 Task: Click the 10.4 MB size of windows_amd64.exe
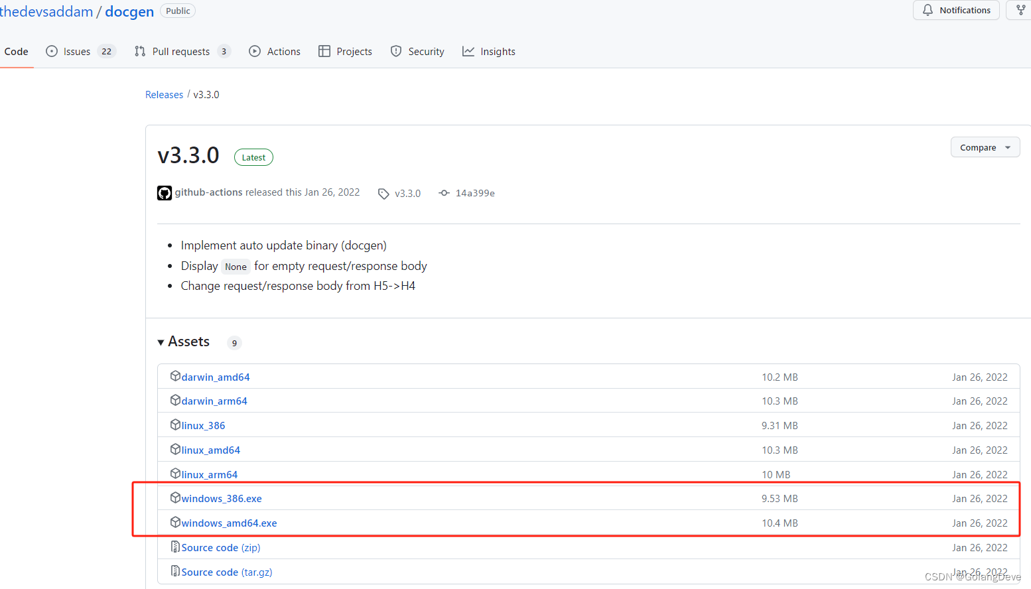[x=780, y=523]
